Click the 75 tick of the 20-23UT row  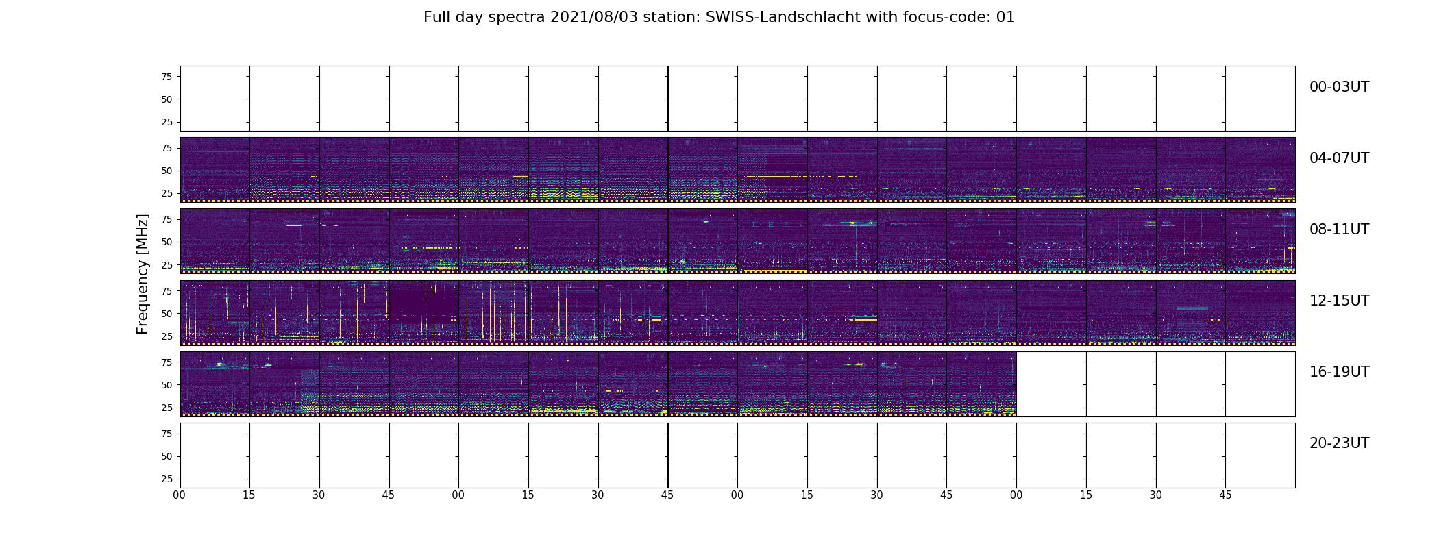(x=167, y=434)
